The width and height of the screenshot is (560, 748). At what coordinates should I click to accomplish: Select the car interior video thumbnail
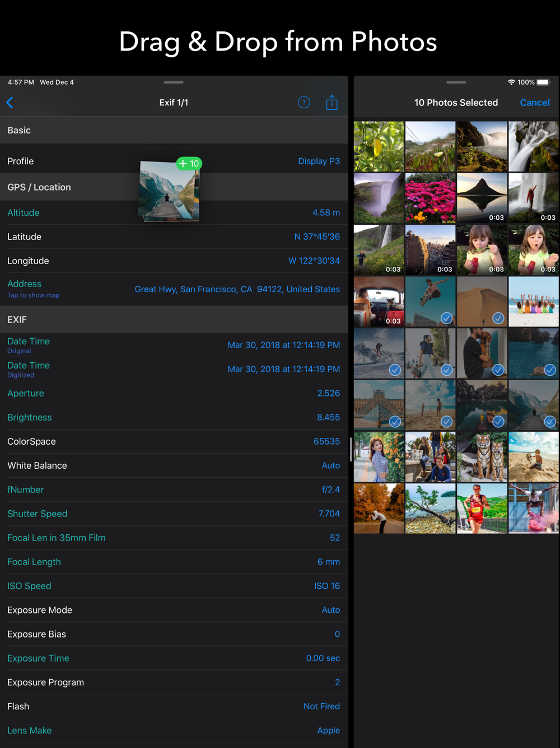click(379, 302)
